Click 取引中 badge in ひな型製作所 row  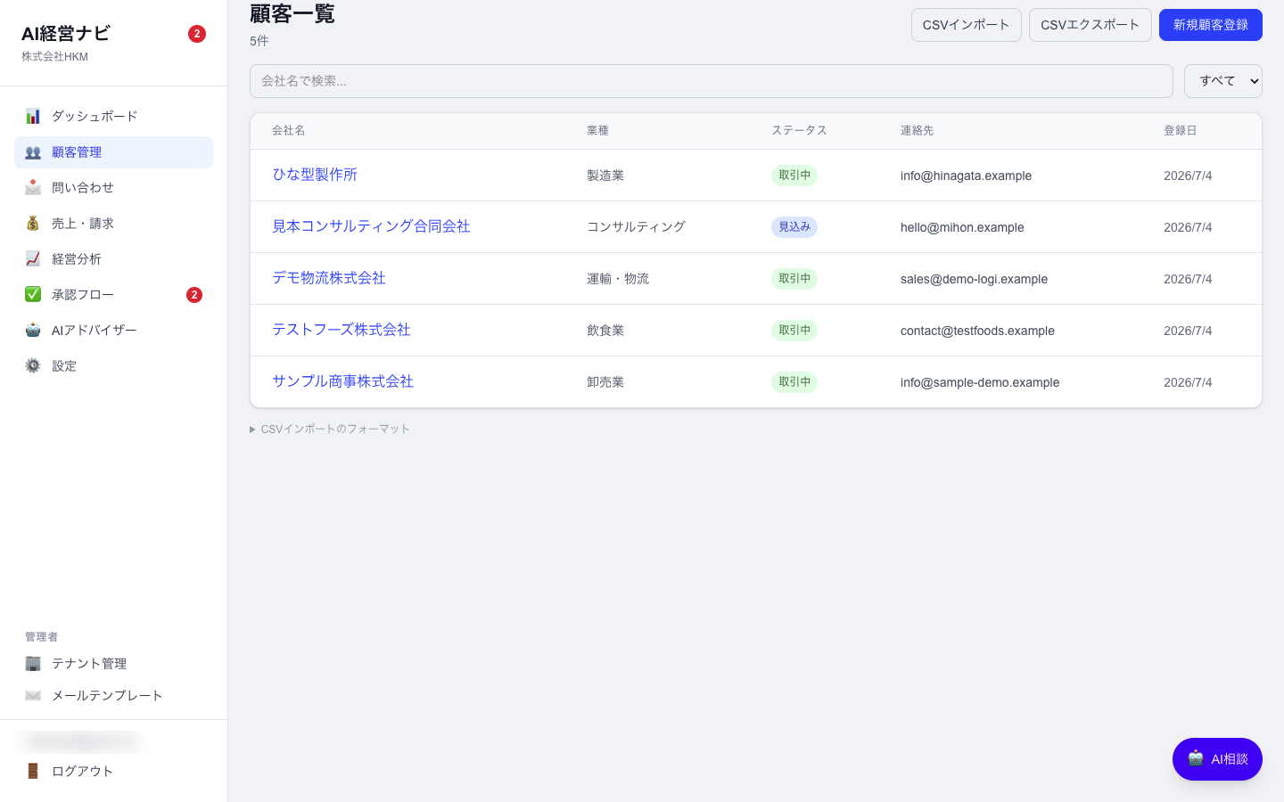click(794, 176)
